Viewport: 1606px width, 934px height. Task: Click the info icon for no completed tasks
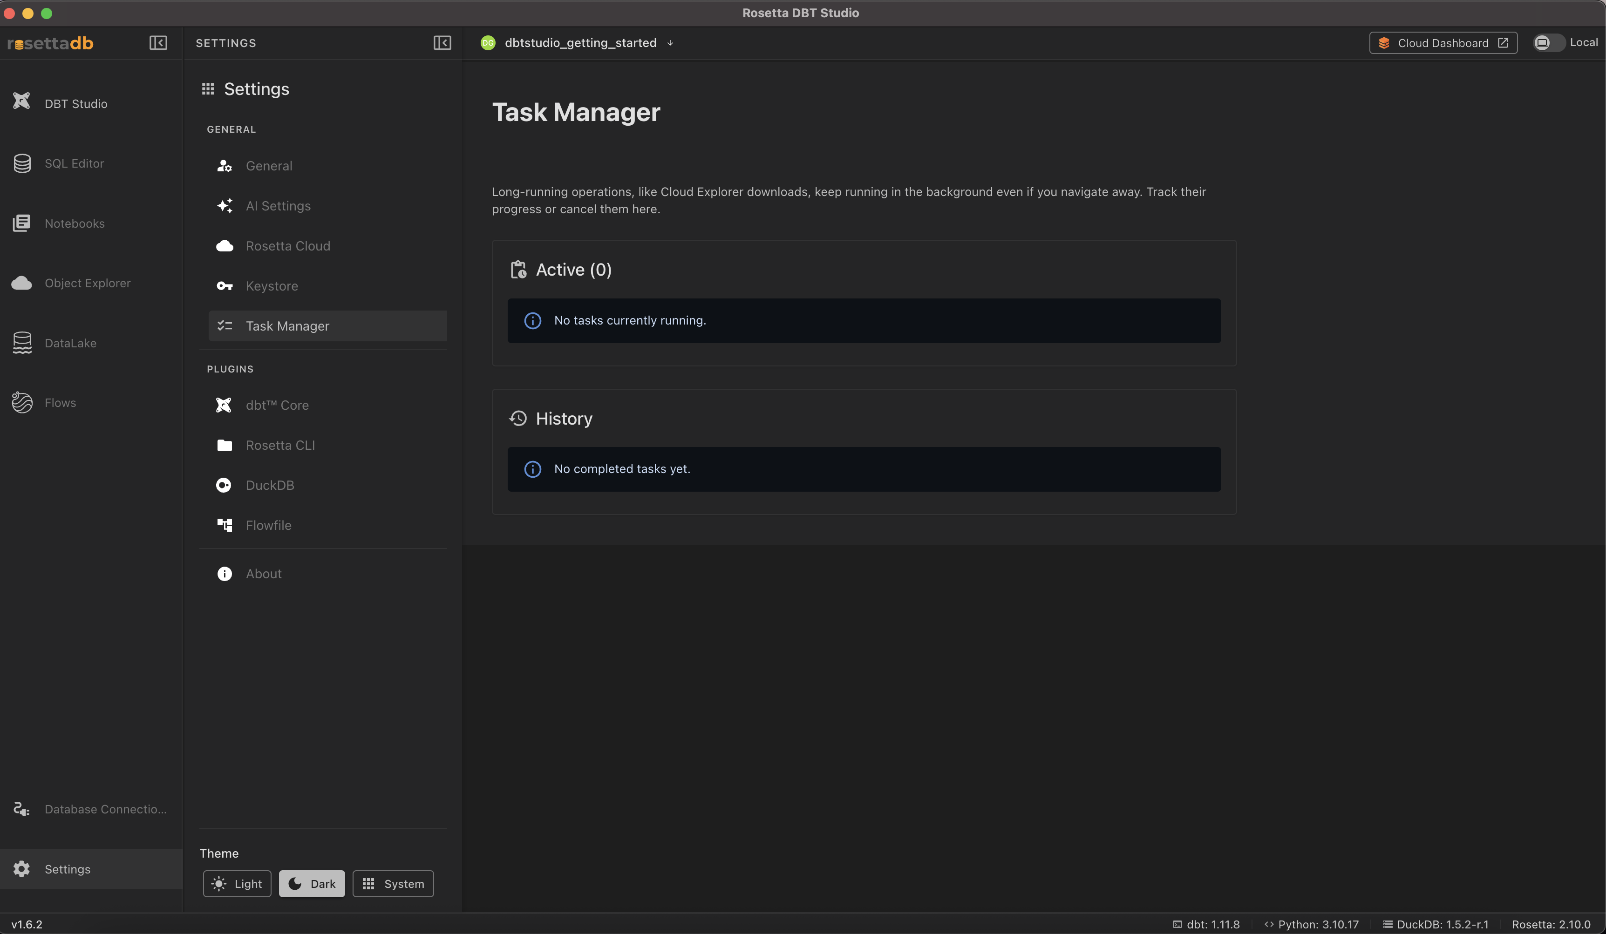click(x=533, y=469)
